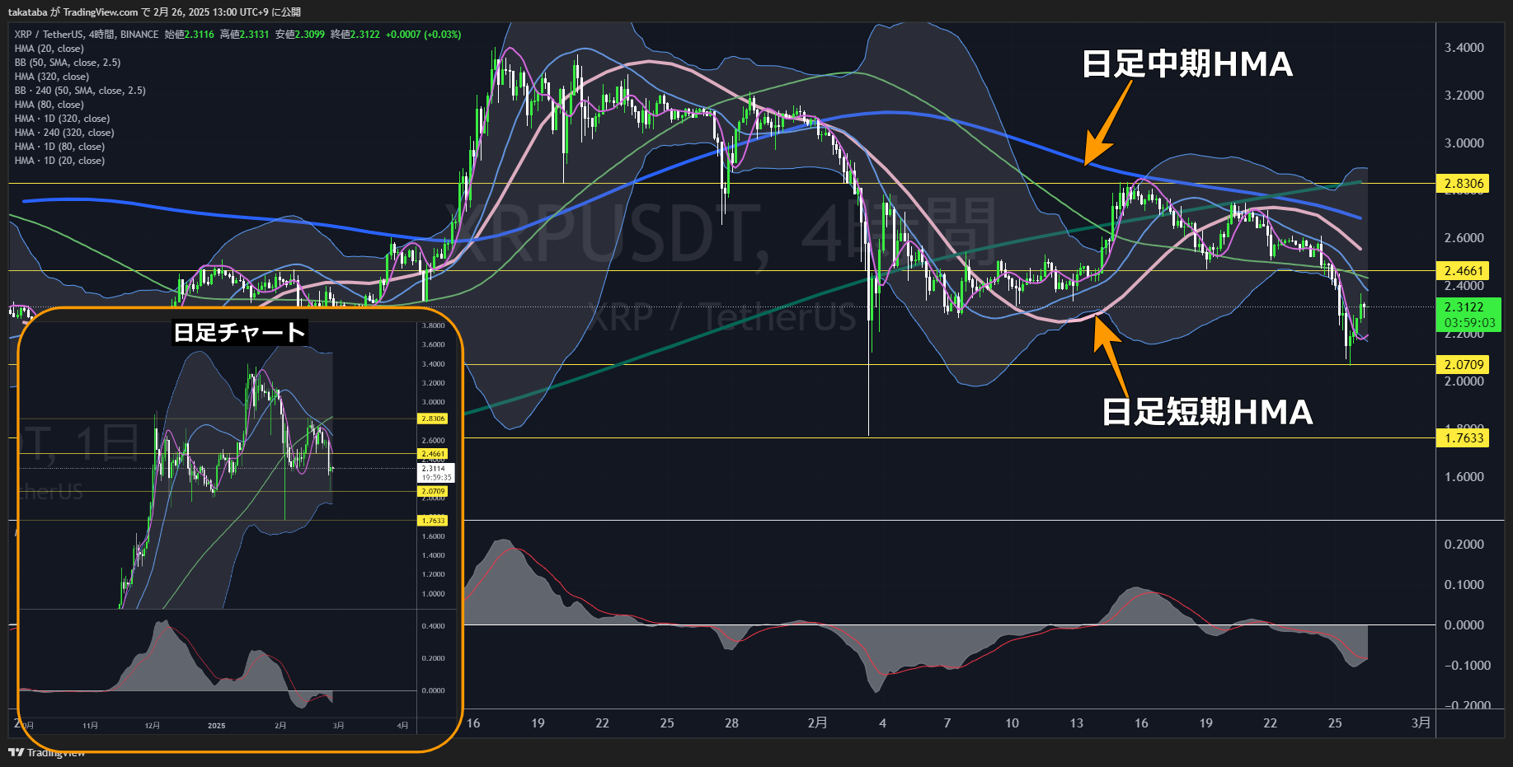The image size is (1513, 767).
Task: Click the 28 date on the time axis
Action: pos(731,723)
